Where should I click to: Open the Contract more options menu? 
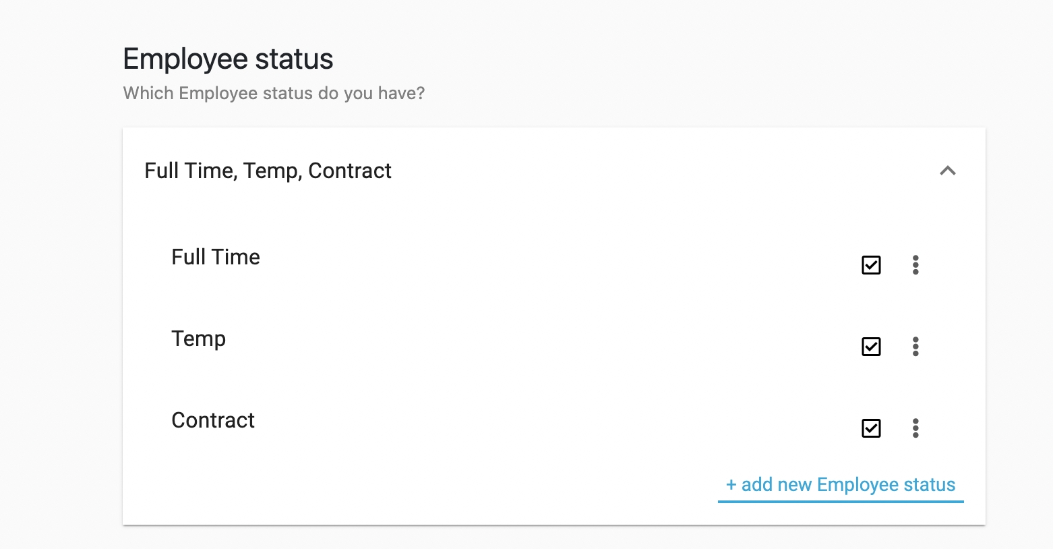point(915,428)
